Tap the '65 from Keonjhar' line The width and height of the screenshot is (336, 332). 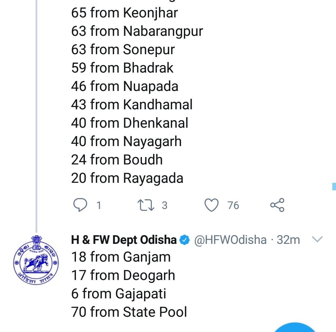coord(124,13)
